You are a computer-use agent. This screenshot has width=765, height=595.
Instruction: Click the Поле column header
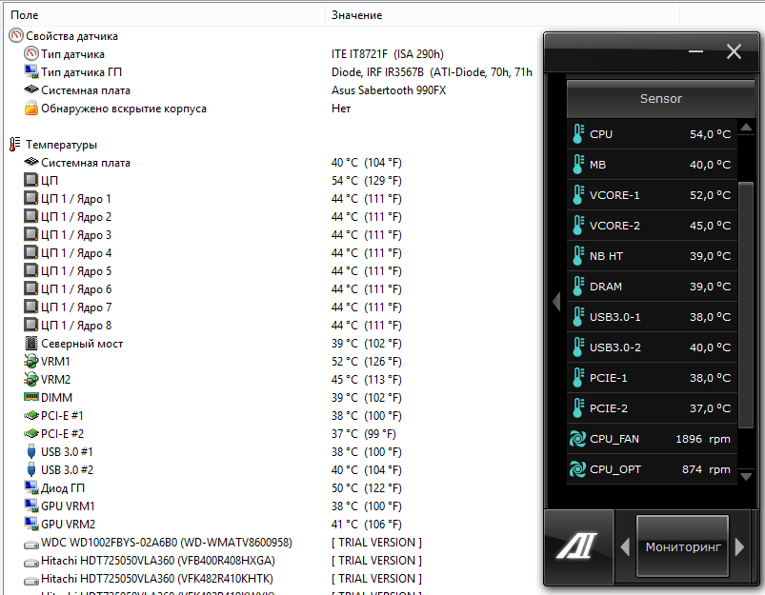165,15
